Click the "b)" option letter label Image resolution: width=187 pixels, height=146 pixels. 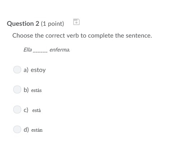26,90
